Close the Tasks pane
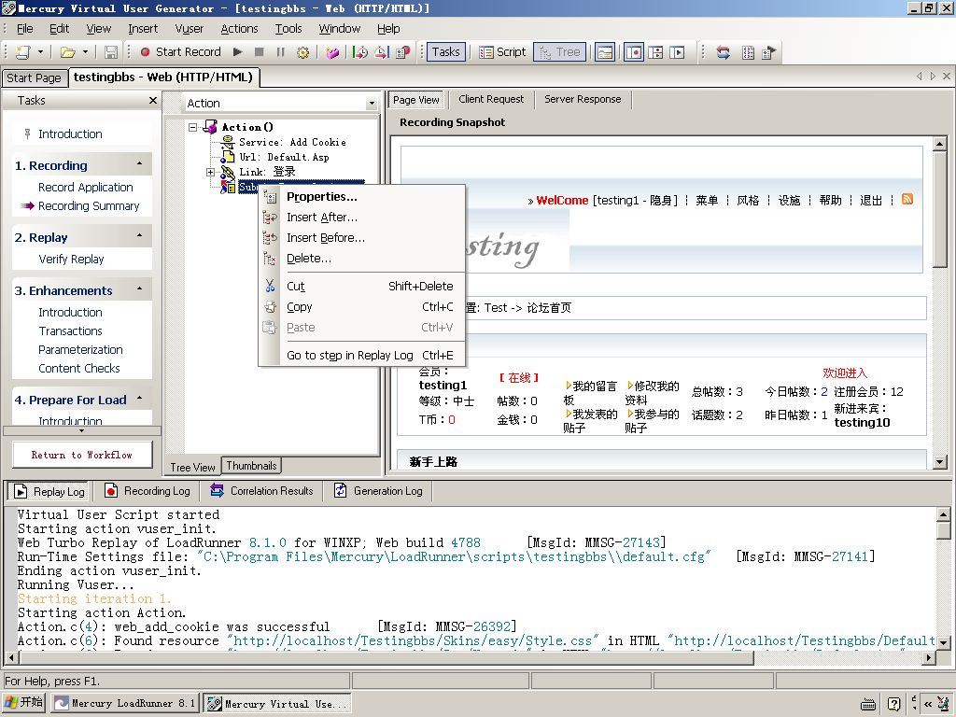This screenshot has width=956, height=717. coord(153,101)
